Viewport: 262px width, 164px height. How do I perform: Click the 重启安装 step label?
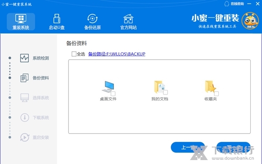(41, 137)
